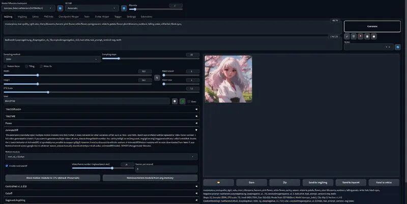Click into the negative prompt text box
This screenshot has width=407, height=204.
[x=172, y=44]
